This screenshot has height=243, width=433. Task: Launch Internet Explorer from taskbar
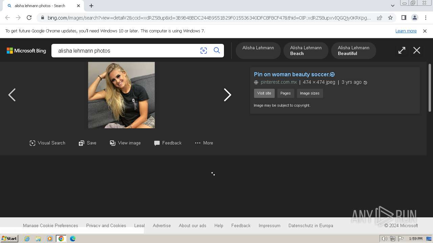click(27, 239)
